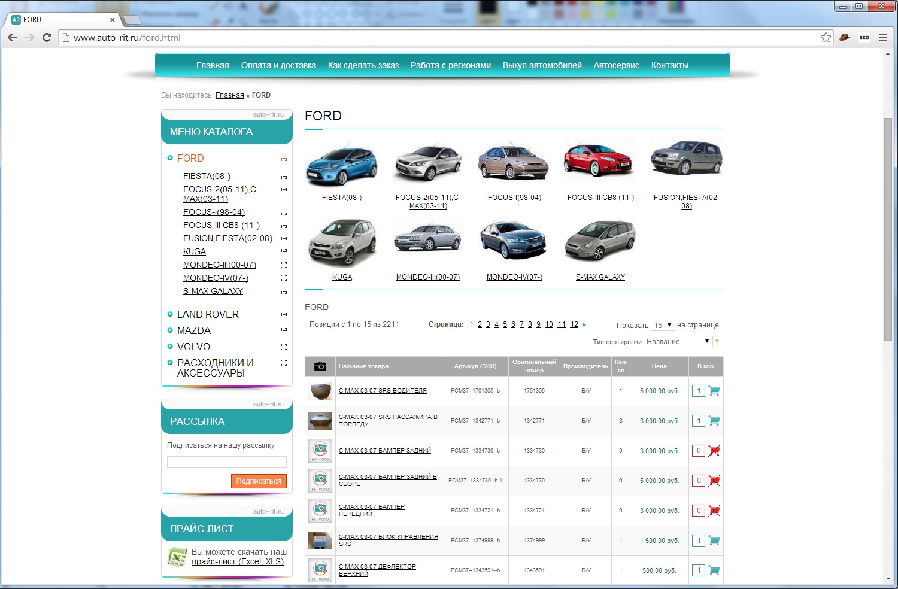
Task: Close the FORD browser tab
Action: [x=112, y=20]
